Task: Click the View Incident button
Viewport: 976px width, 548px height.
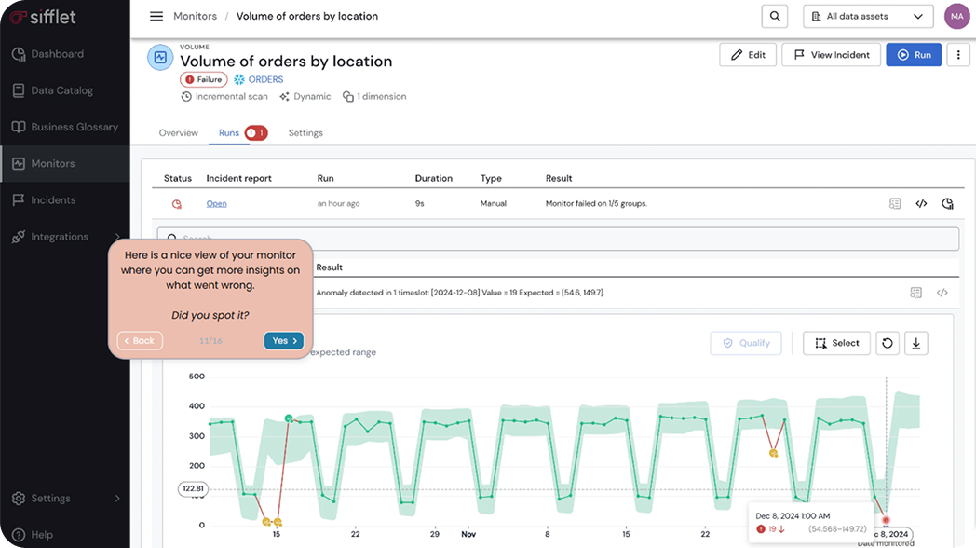Action: [831, 55]
